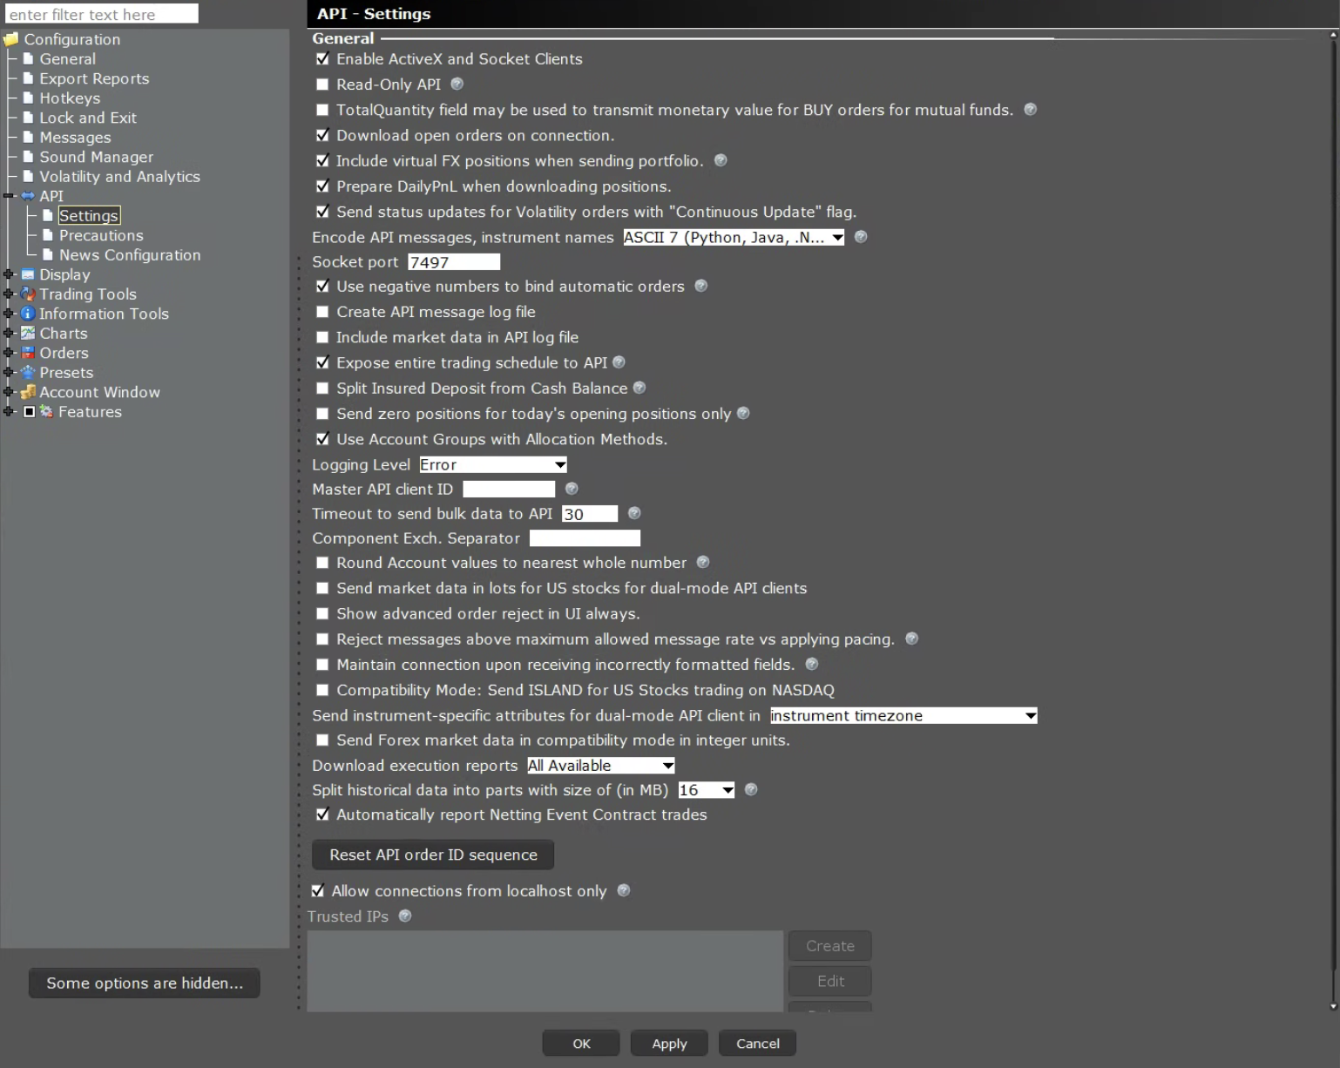Open Download execution reports dropdown
Screen dimensions: 1340x1068
click(x=601, y=766)
